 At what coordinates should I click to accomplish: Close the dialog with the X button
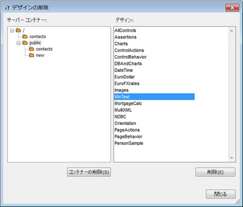point(232,7)
